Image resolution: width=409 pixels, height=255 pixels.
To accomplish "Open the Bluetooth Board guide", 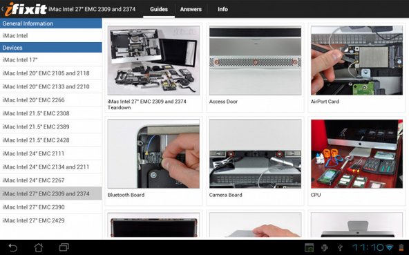I will click(153, 161).
